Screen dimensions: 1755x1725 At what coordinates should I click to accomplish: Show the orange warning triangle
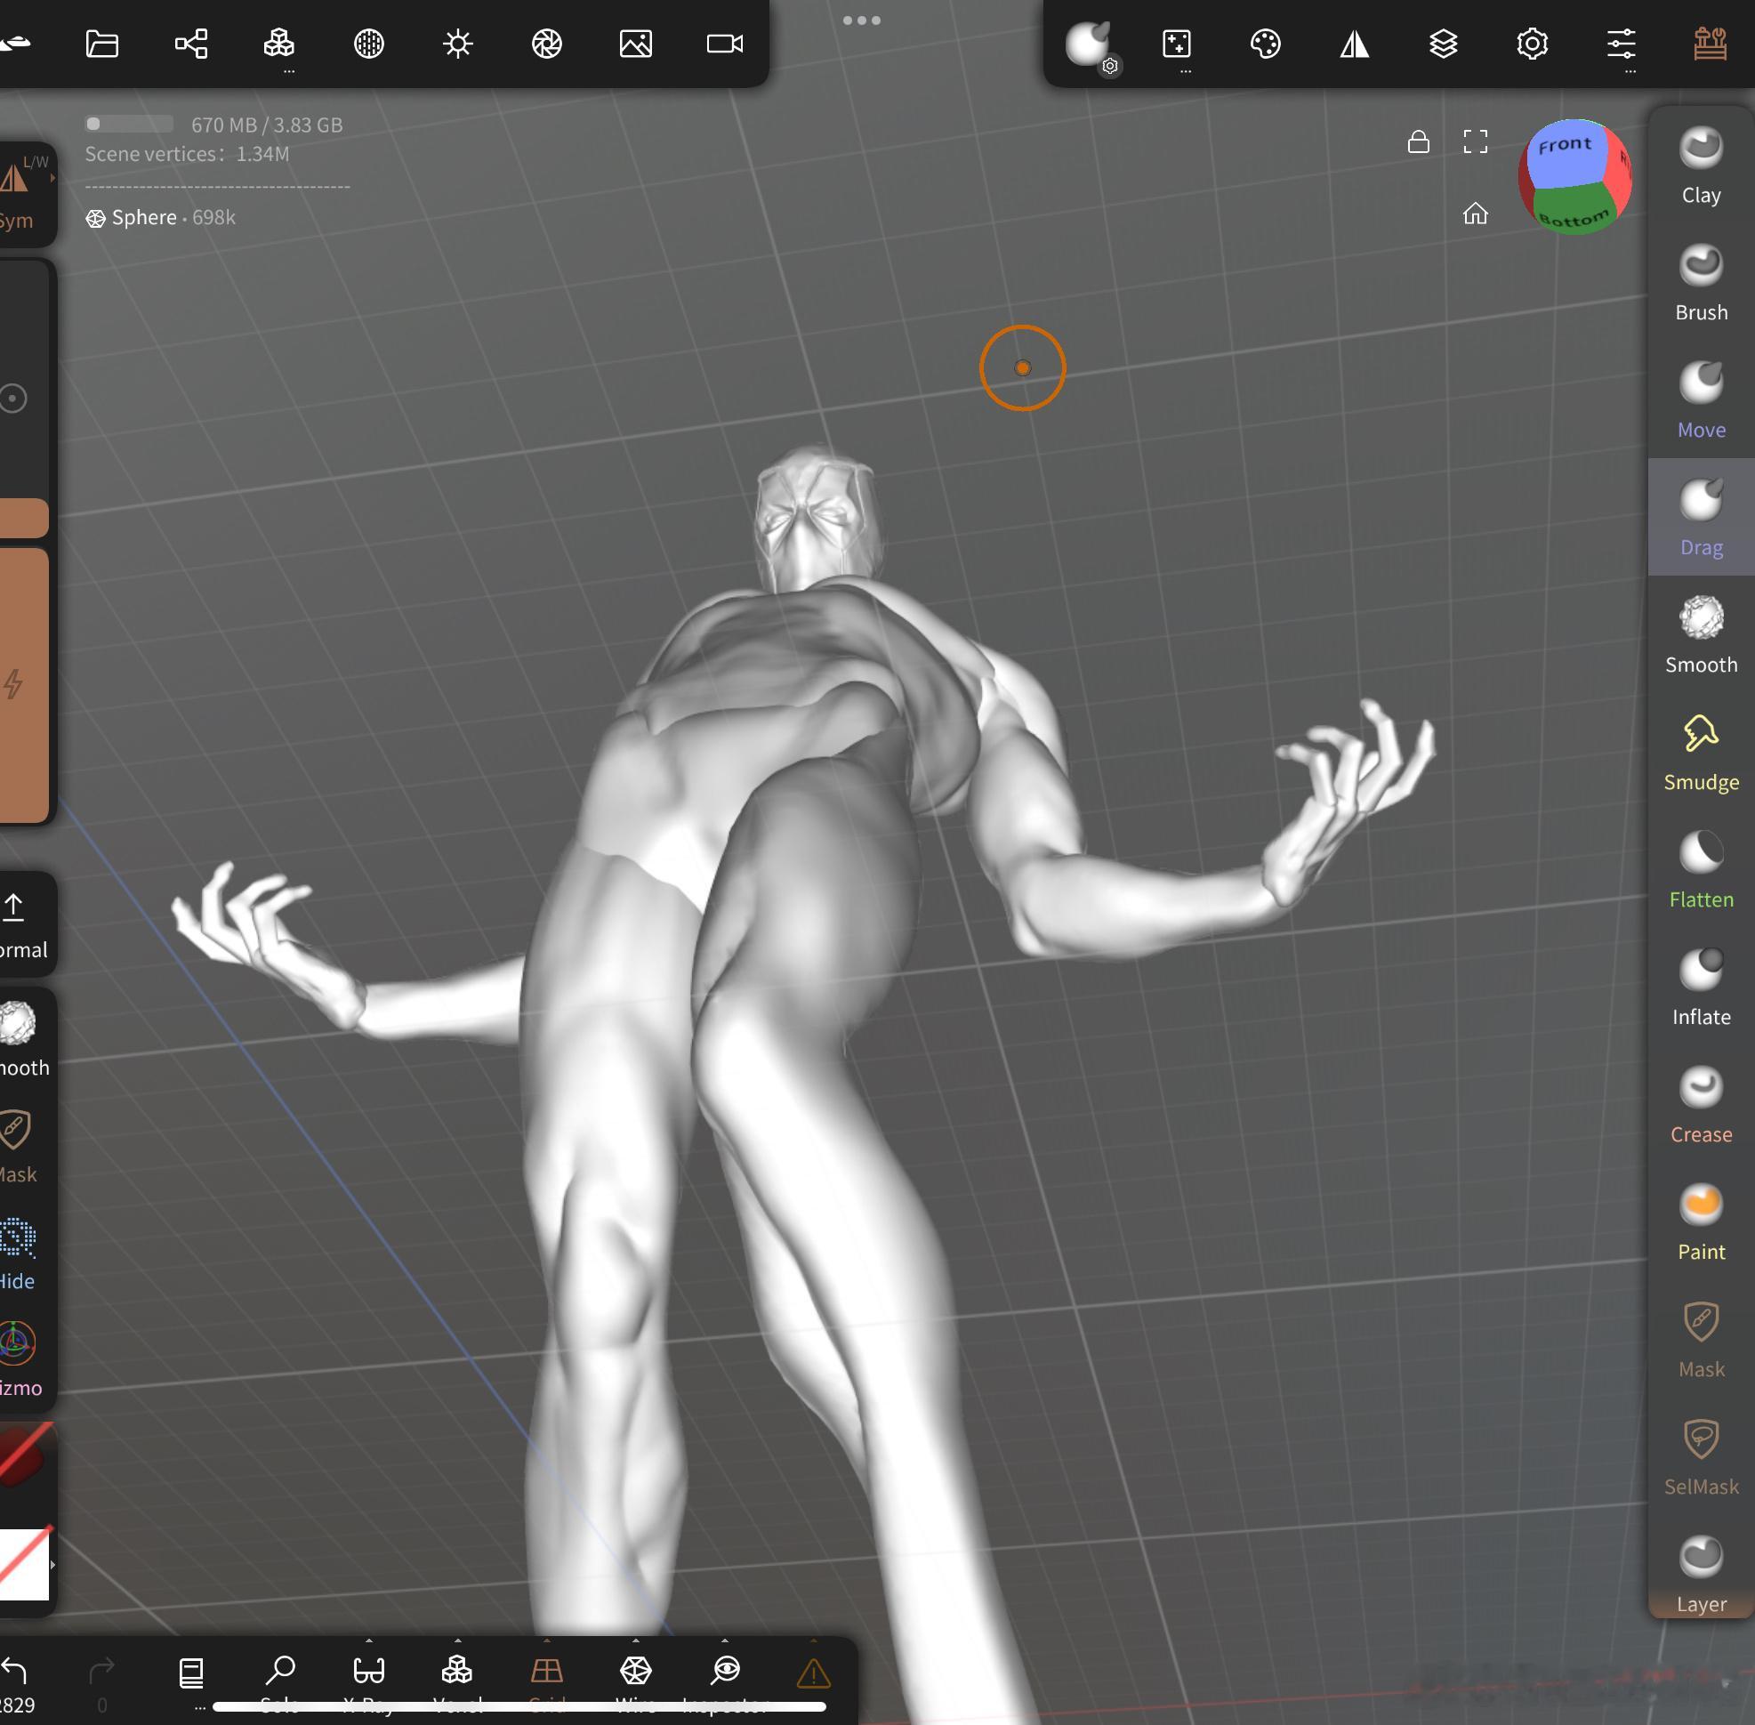coord(814,1673)
